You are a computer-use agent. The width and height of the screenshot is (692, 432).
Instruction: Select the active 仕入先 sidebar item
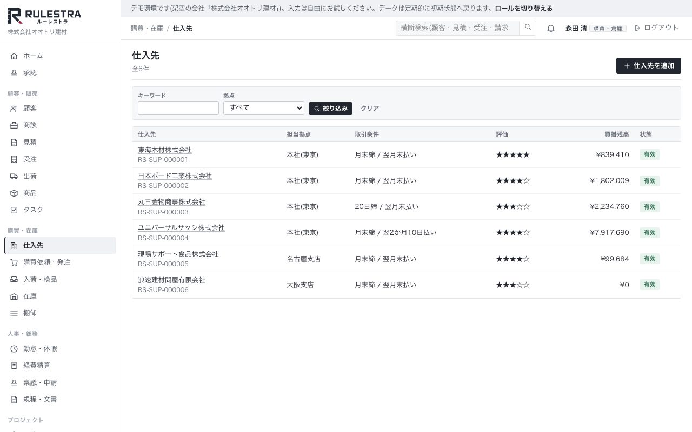[60, 246]
